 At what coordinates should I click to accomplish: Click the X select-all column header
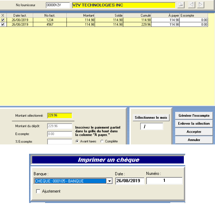click(3, 15)
